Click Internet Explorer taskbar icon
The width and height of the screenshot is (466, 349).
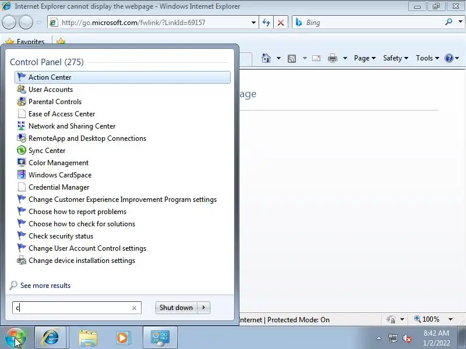[x=51, y=337]
